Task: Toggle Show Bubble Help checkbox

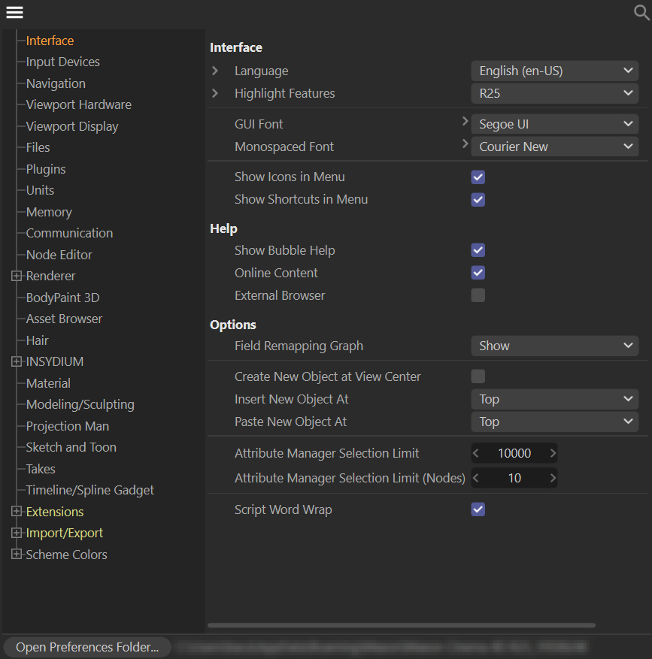Action: (478, 250)
